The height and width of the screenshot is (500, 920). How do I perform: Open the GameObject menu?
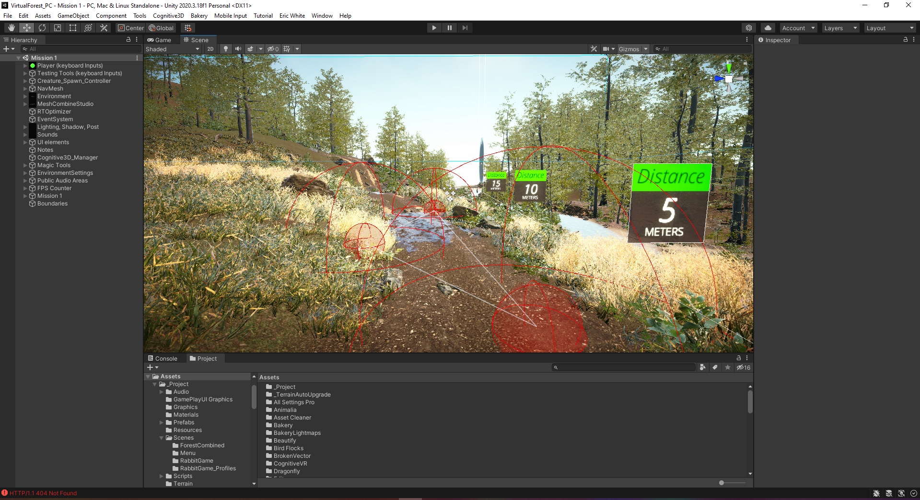[x=73, y=16]
